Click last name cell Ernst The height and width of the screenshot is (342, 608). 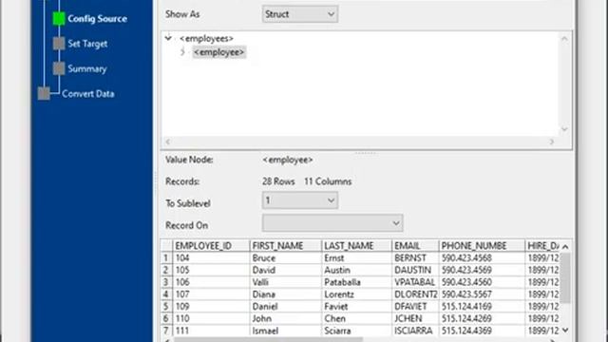tap(357, 257)
